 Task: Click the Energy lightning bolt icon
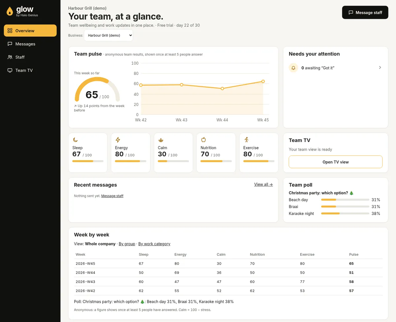point(118,140)
